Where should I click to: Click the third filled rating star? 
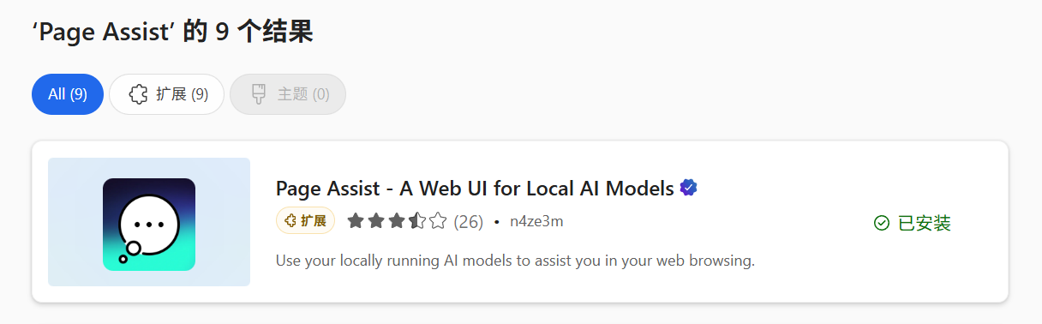(x=397, y=221)
